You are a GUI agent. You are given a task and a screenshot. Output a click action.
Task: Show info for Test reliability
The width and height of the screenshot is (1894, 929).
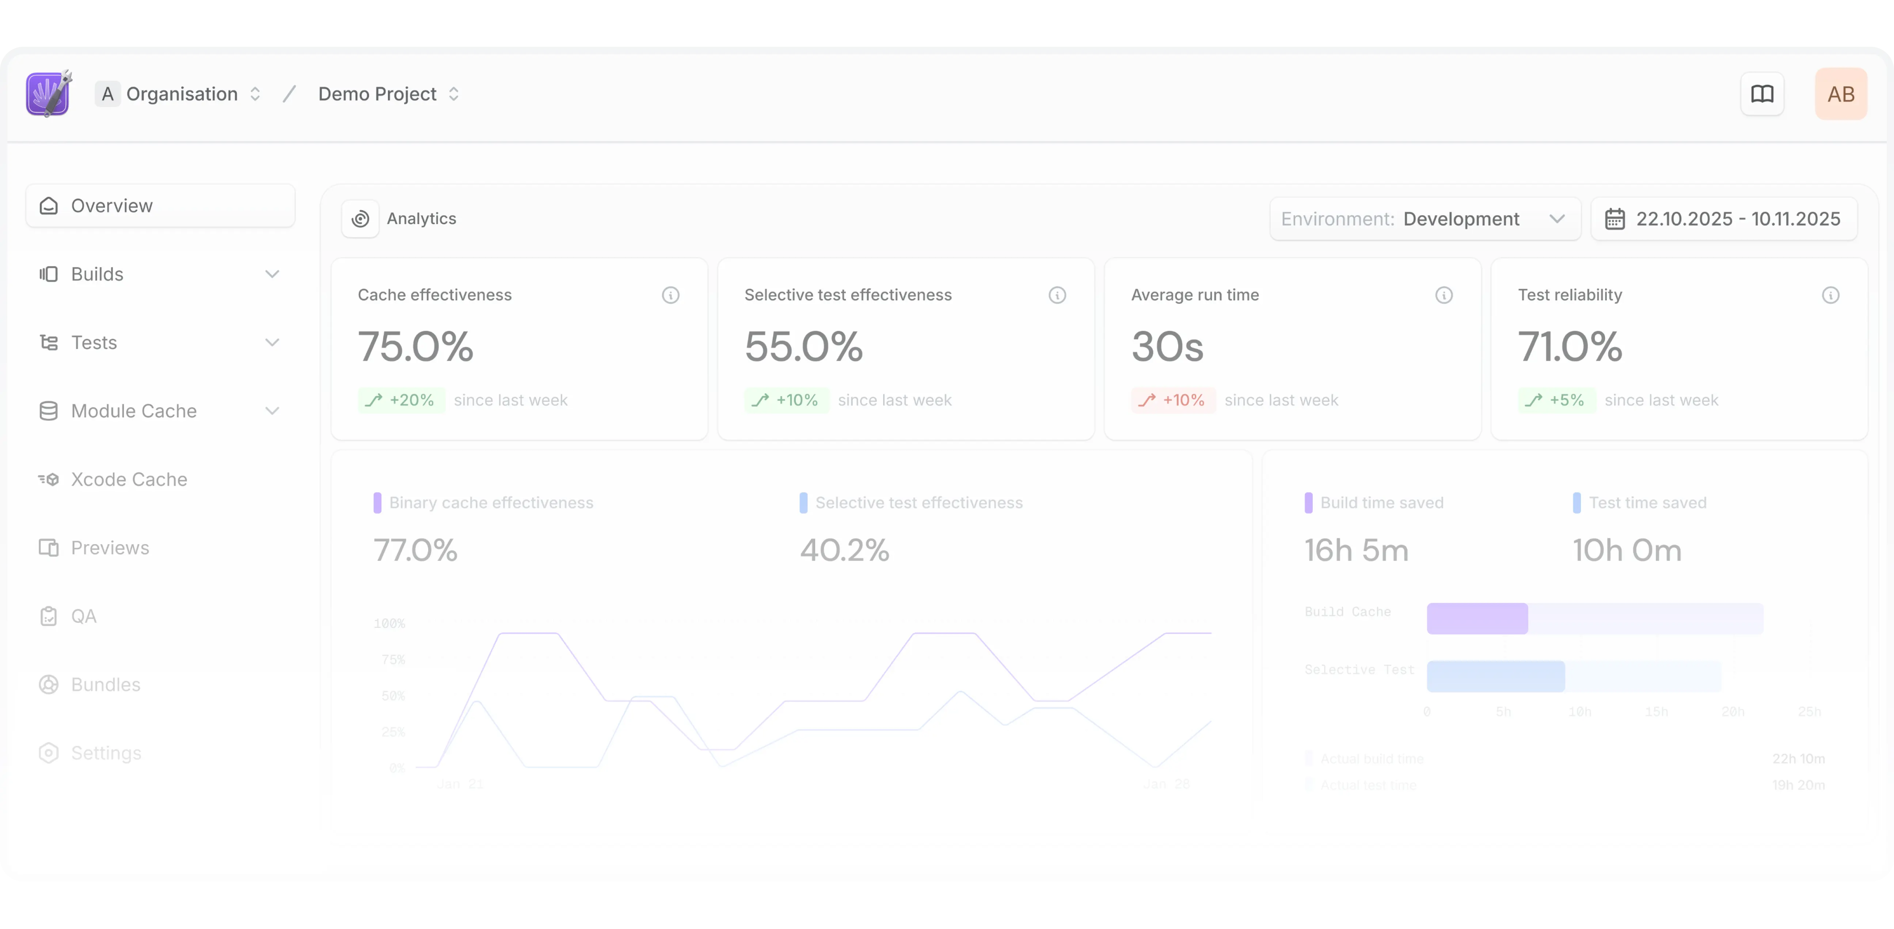tap(1830, 295)
